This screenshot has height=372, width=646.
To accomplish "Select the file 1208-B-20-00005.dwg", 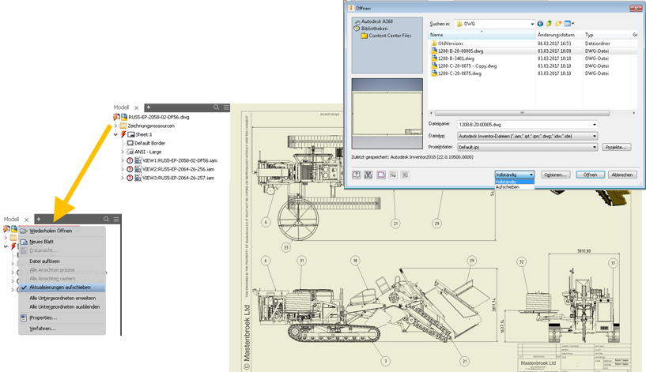I will pyautogui.click(x=460, y=51).
